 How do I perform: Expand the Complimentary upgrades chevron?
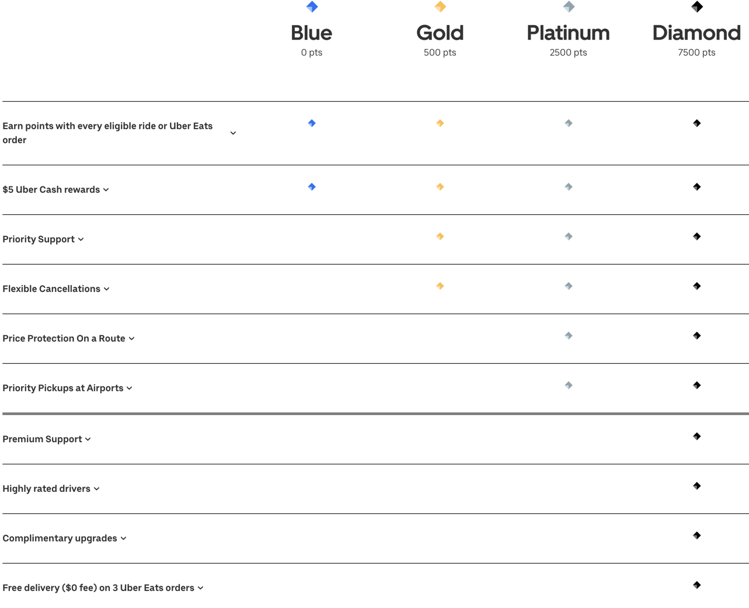124,538
